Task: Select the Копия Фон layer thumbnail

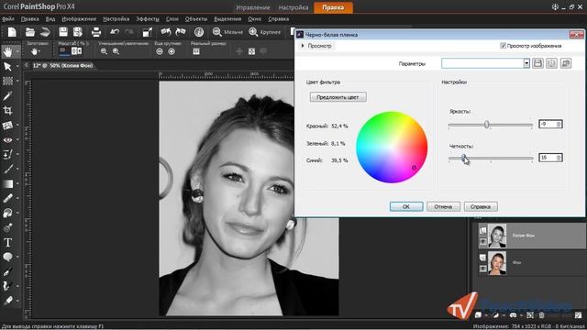Action: pos(497,236)
